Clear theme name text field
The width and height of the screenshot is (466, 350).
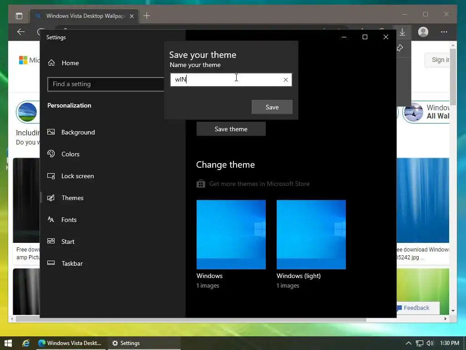286,80
